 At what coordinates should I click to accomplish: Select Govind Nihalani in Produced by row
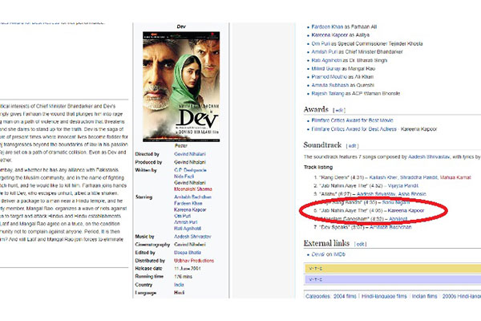190,162
